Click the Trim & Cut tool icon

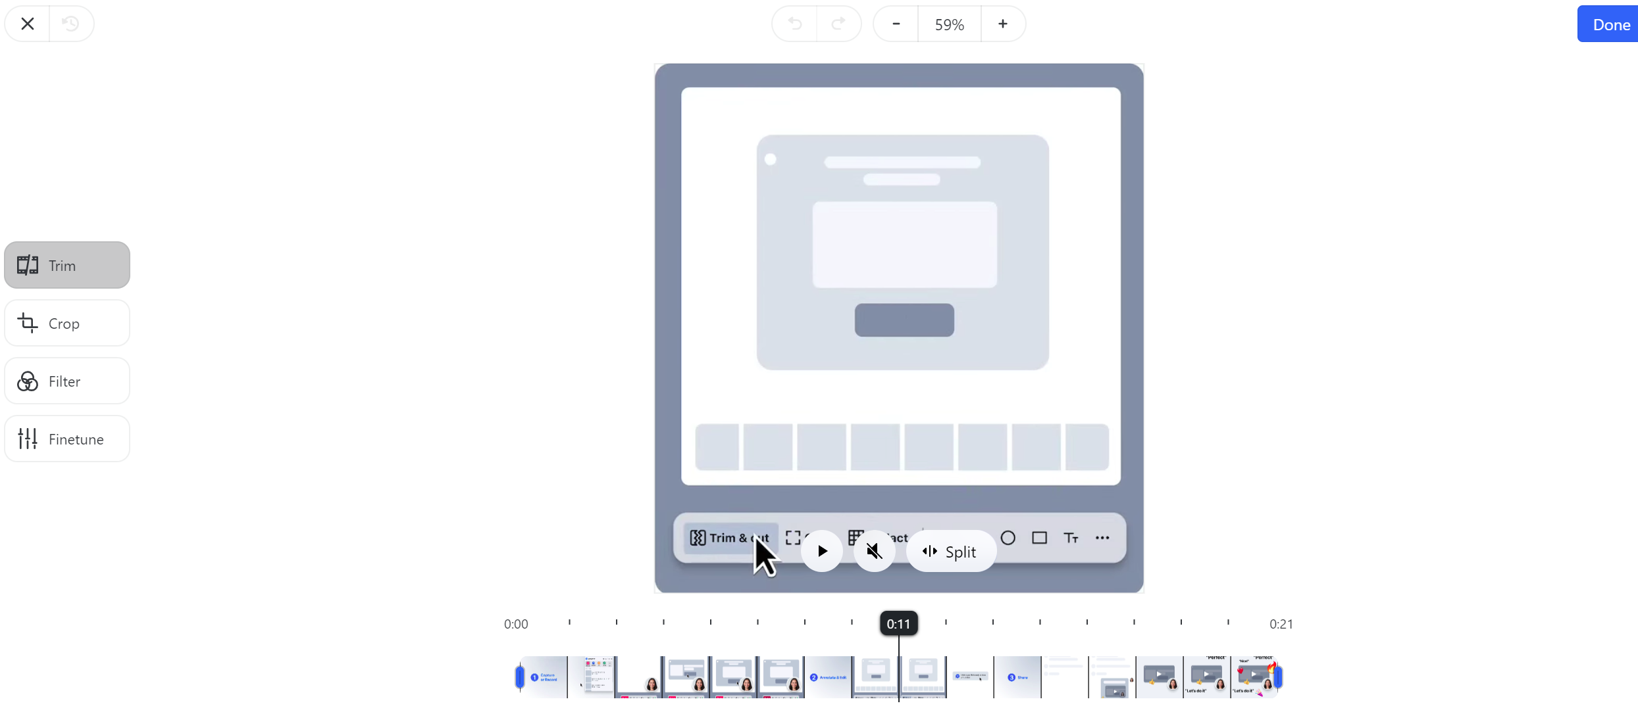(729, 537)
